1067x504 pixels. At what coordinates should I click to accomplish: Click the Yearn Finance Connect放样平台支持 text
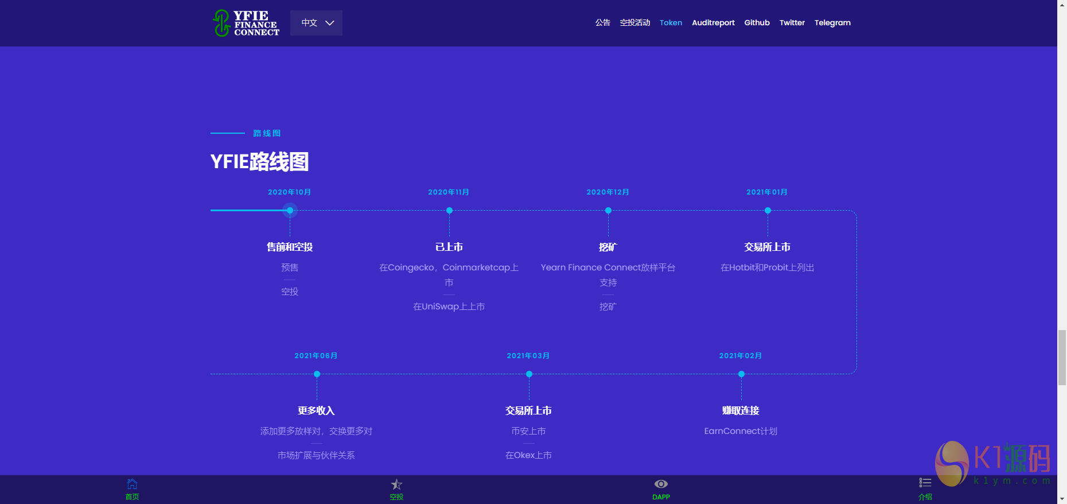click(608, 275)
